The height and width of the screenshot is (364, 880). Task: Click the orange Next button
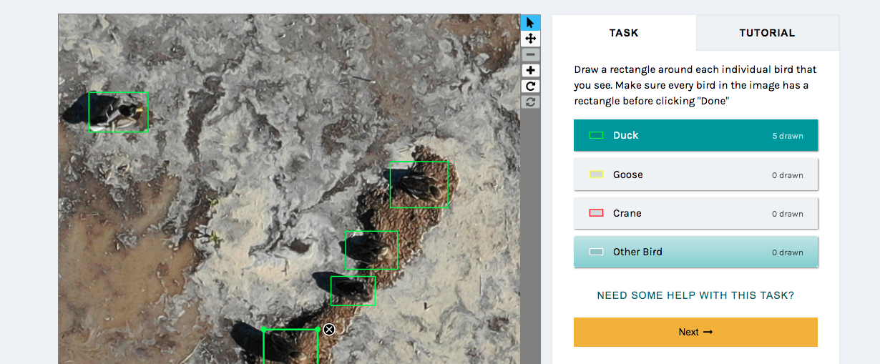pos(695,332)
